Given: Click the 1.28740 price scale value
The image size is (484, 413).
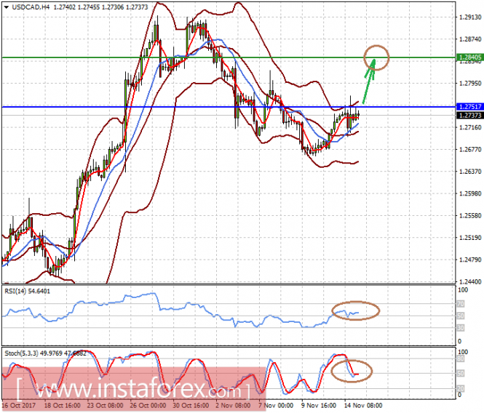Looking at the screenshot, I should click(x=470, y=39).
